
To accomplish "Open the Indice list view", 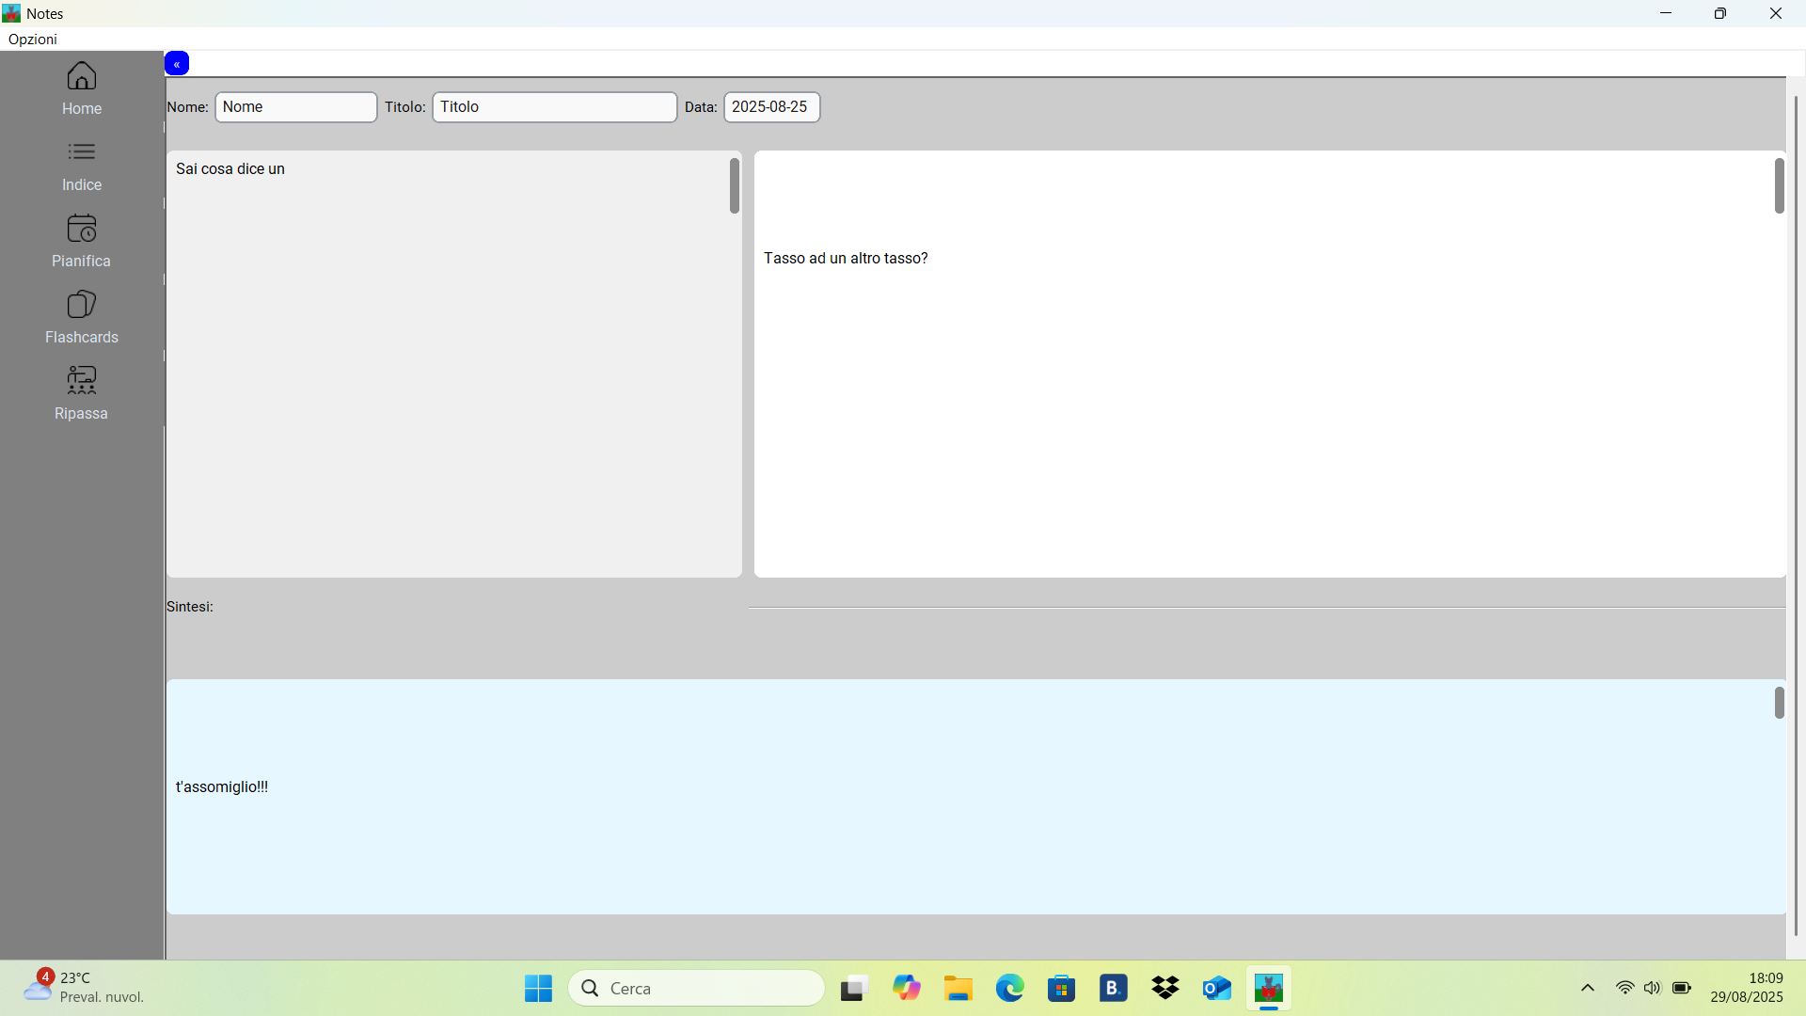I will [x=82, y=166].
